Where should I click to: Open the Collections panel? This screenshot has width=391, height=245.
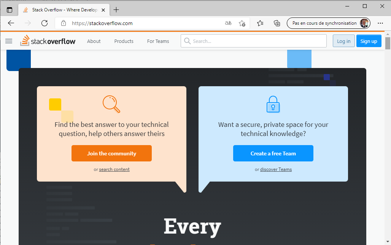277,23
